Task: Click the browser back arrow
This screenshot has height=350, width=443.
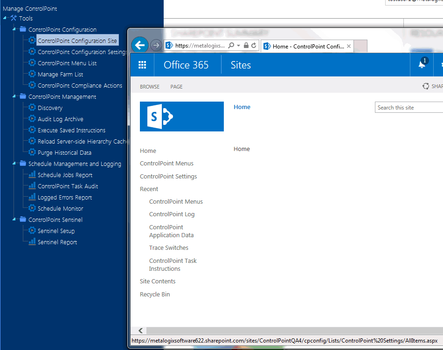Action: coord(139,45)
